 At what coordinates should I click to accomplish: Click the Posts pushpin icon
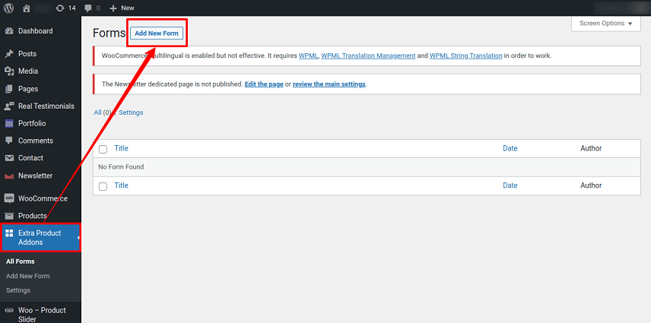click(x=9, y=54)
